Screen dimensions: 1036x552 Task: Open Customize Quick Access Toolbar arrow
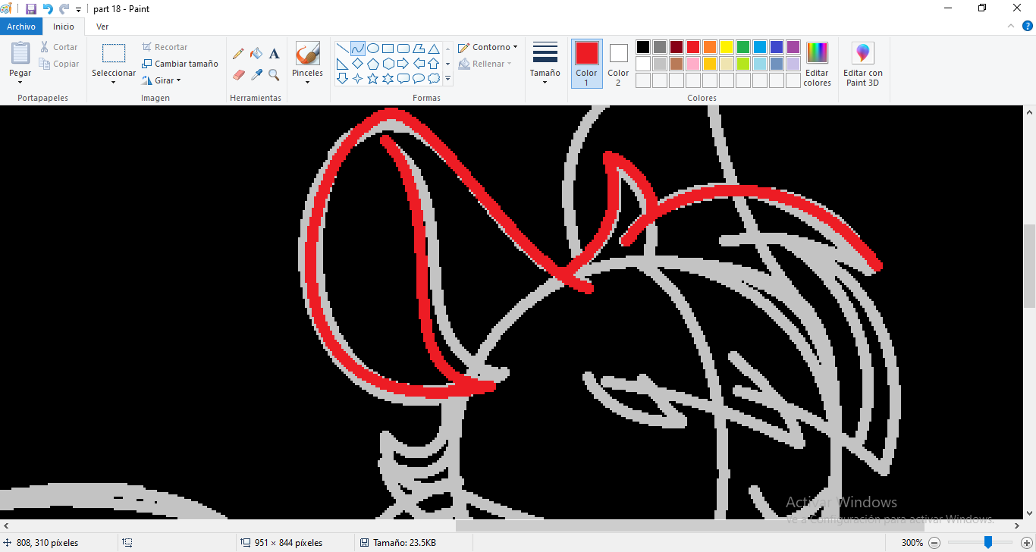[78, 10]
